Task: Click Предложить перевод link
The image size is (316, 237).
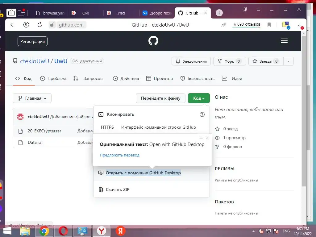Action: point(119,155)
